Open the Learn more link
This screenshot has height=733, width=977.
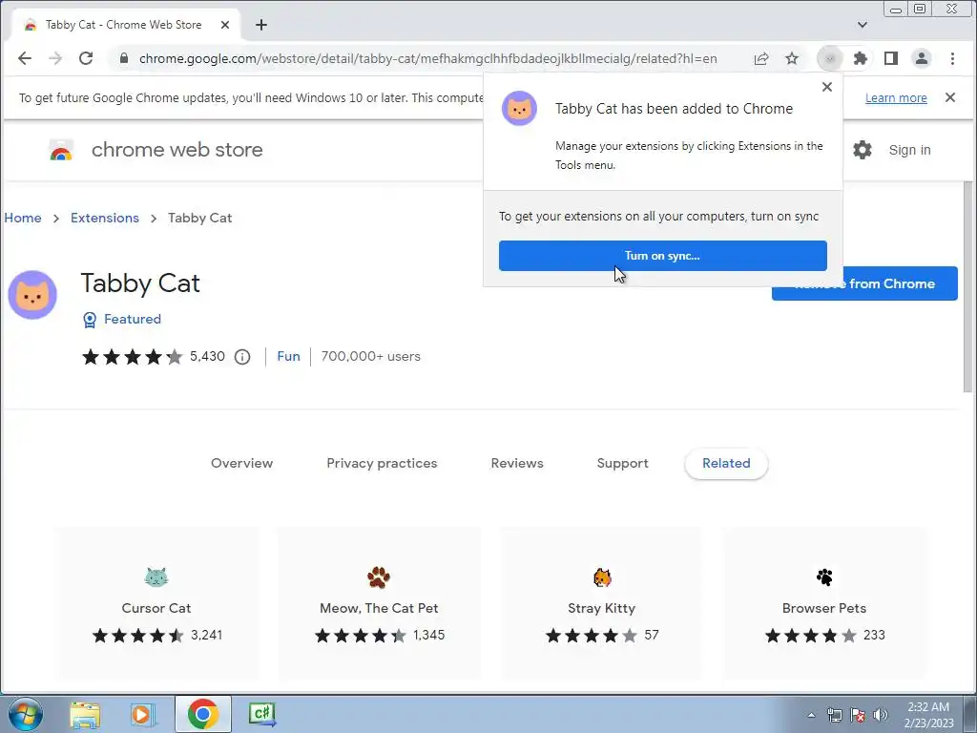tap(895, 98)
